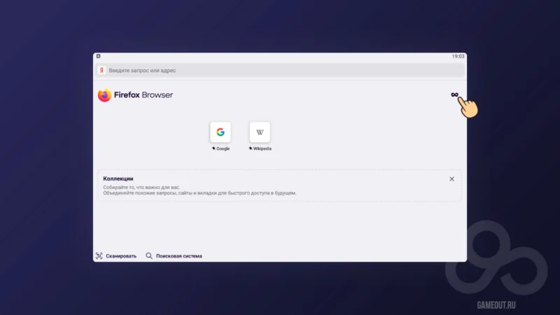Screen dimensions: 560x315
Task: Open the Google top site tile
Action: click(x=220, y=132)
